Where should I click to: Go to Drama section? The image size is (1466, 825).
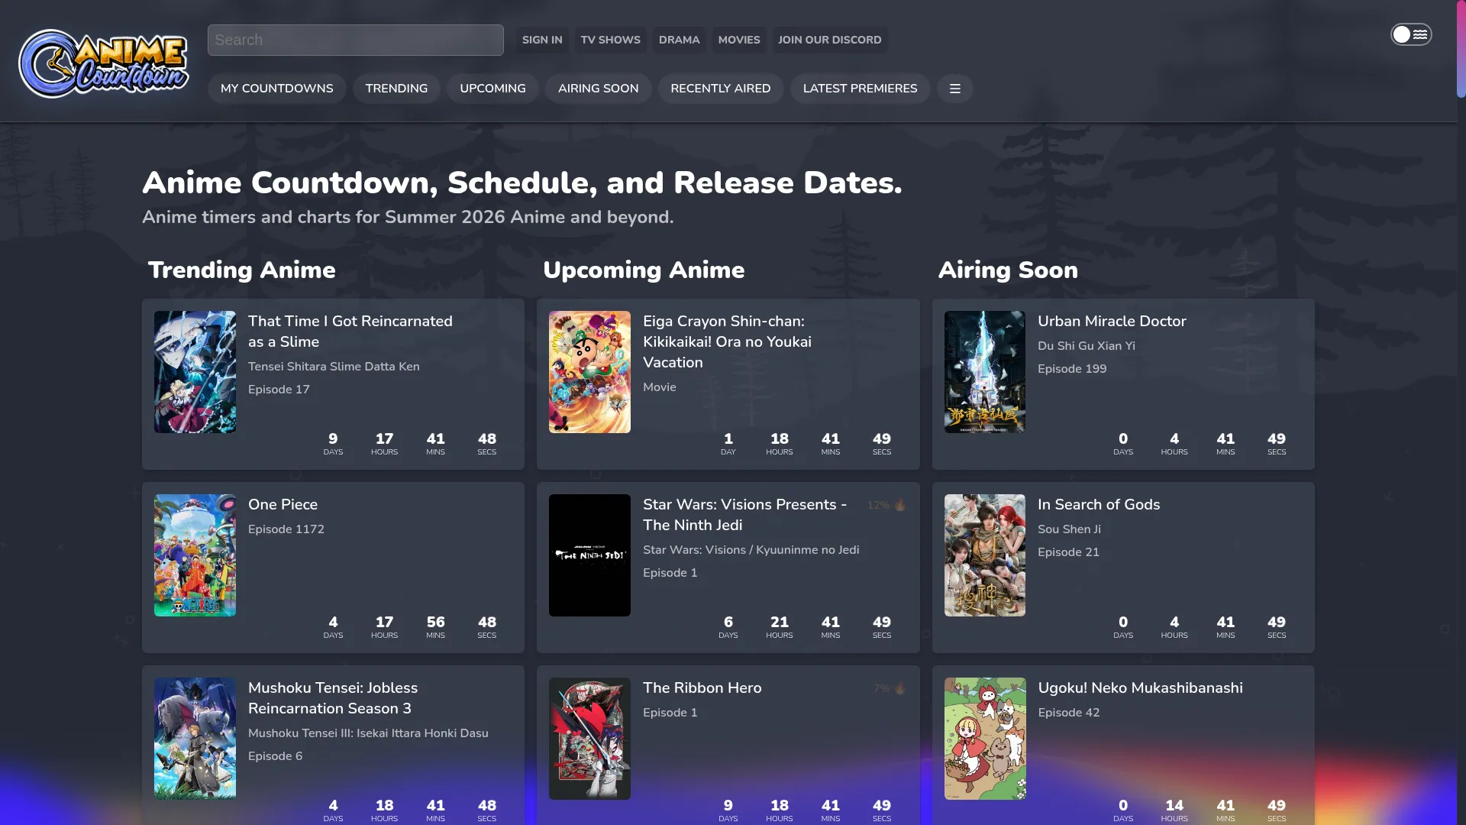[679, 40]
